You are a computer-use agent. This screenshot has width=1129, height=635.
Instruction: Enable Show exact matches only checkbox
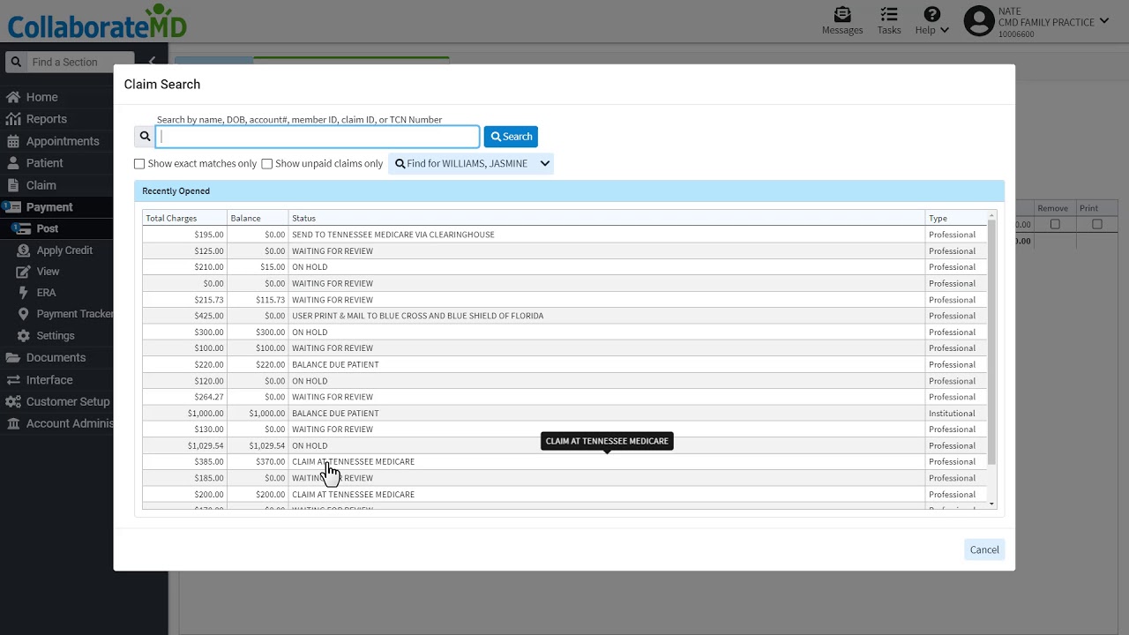click(x=139, y=164)
